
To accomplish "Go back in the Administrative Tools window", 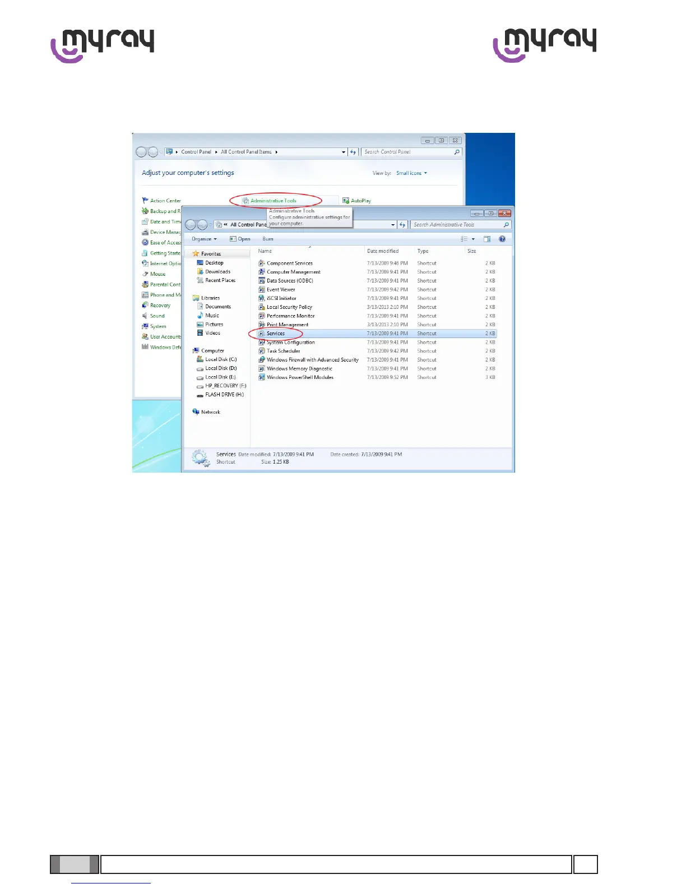I will (x=191, y=225).
